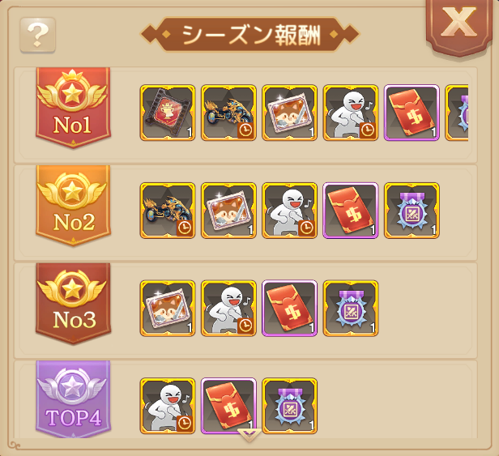The height and width of the screenshot is (456, 499).
Task: Open the question mark help button
Action: coord(38,35)
